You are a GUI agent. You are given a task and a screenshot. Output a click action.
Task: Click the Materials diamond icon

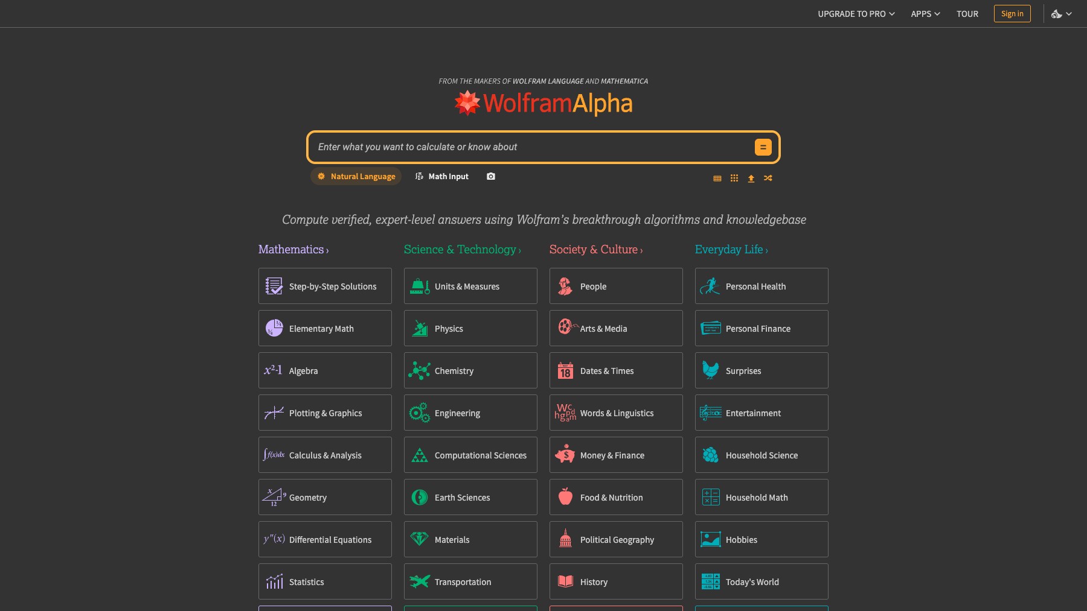419,539
